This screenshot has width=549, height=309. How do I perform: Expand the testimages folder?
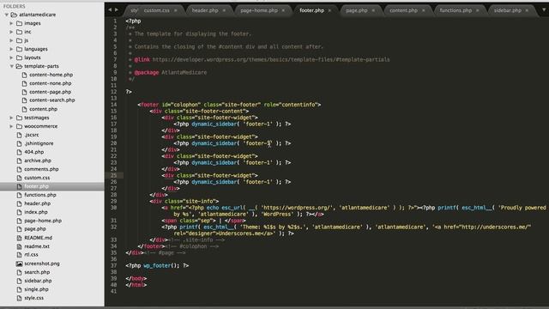coord(11,118)
